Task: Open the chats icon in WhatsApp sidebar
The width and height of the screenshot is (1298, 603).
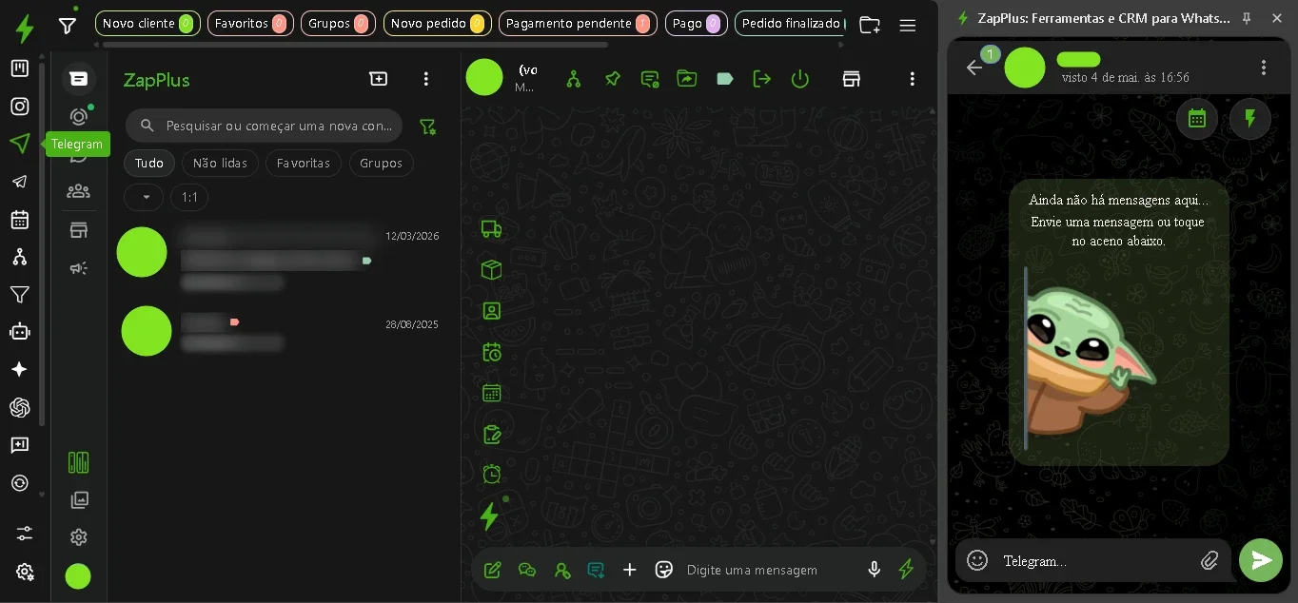Action: 79,79
